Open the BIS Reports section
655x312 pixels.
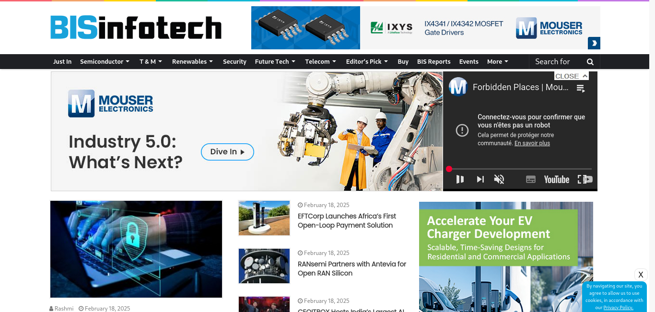(433, 62)
